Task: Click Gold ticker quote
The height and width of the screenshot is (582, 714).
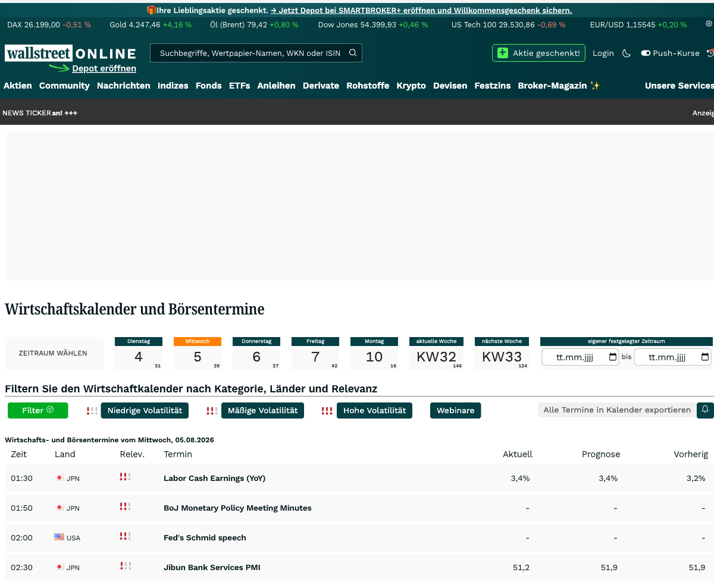Action: (151, 24)
